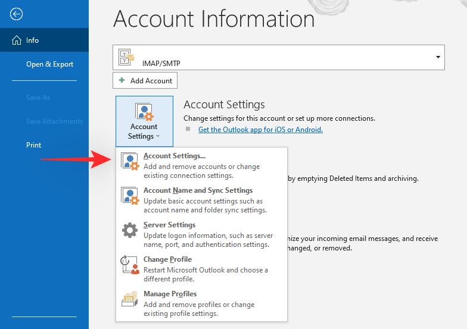Click the large Account Settings person-gear icon
Viewport: 467px width, 329px height.
144,112
